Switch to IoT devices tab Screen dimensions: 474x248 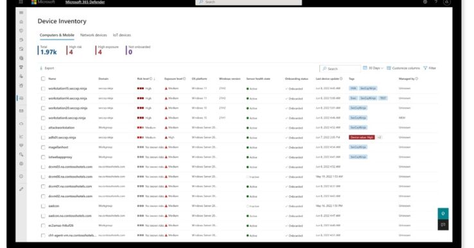122,35
